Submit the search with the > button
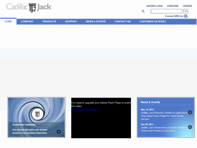Viewport: 197px width, 148px height. [186, 11]
